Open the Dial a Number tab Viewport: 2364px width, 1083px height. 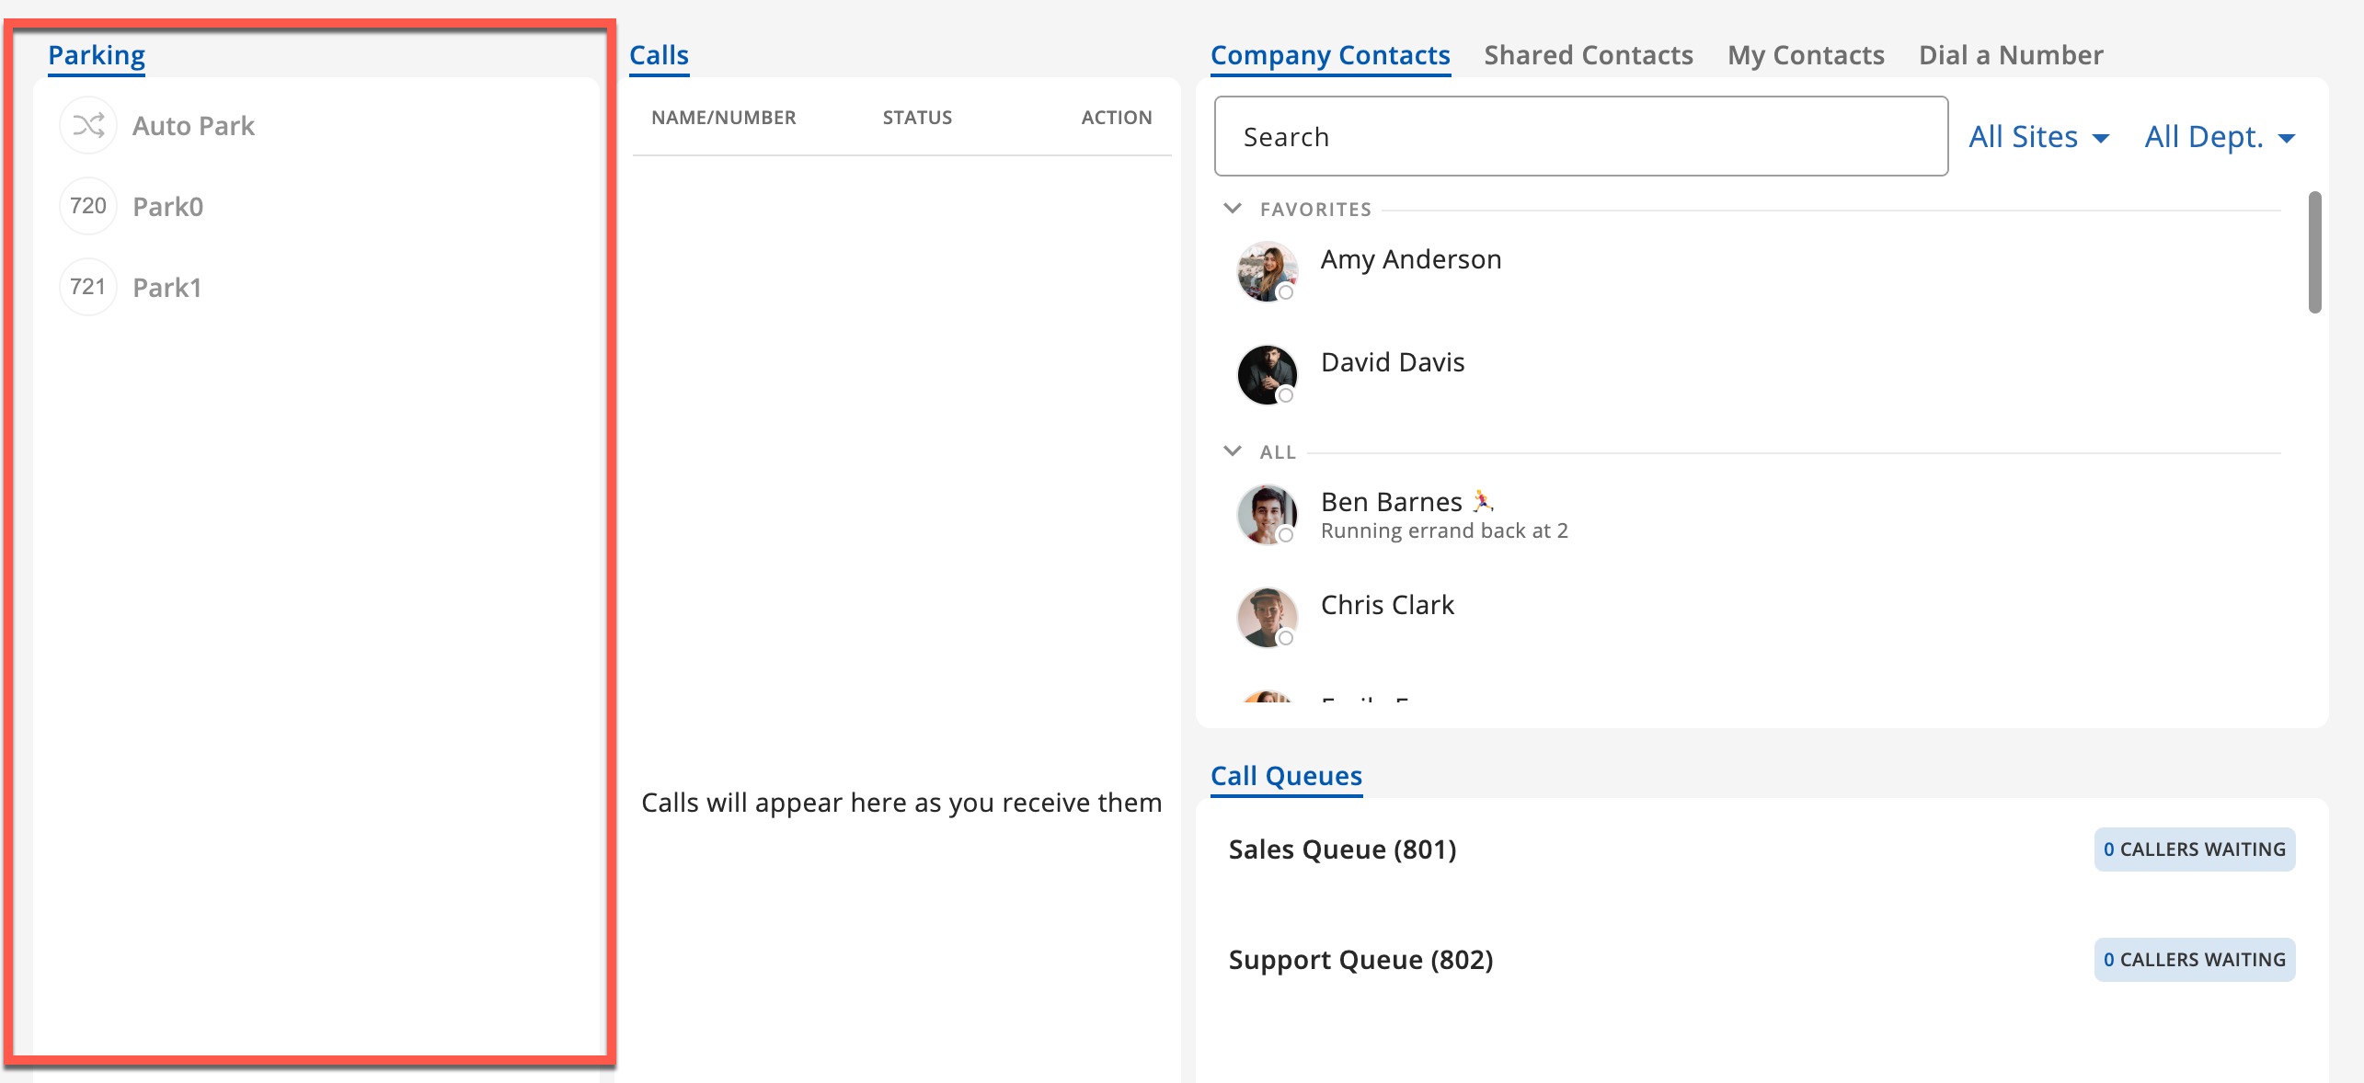pyautogui.click(x=2010, y=55)
